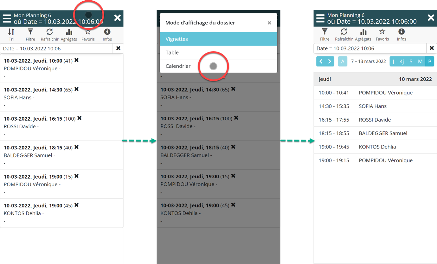Close the Mode d'affichage du dossier dialog
437x264 pixels.
click(x=269, y=23)
